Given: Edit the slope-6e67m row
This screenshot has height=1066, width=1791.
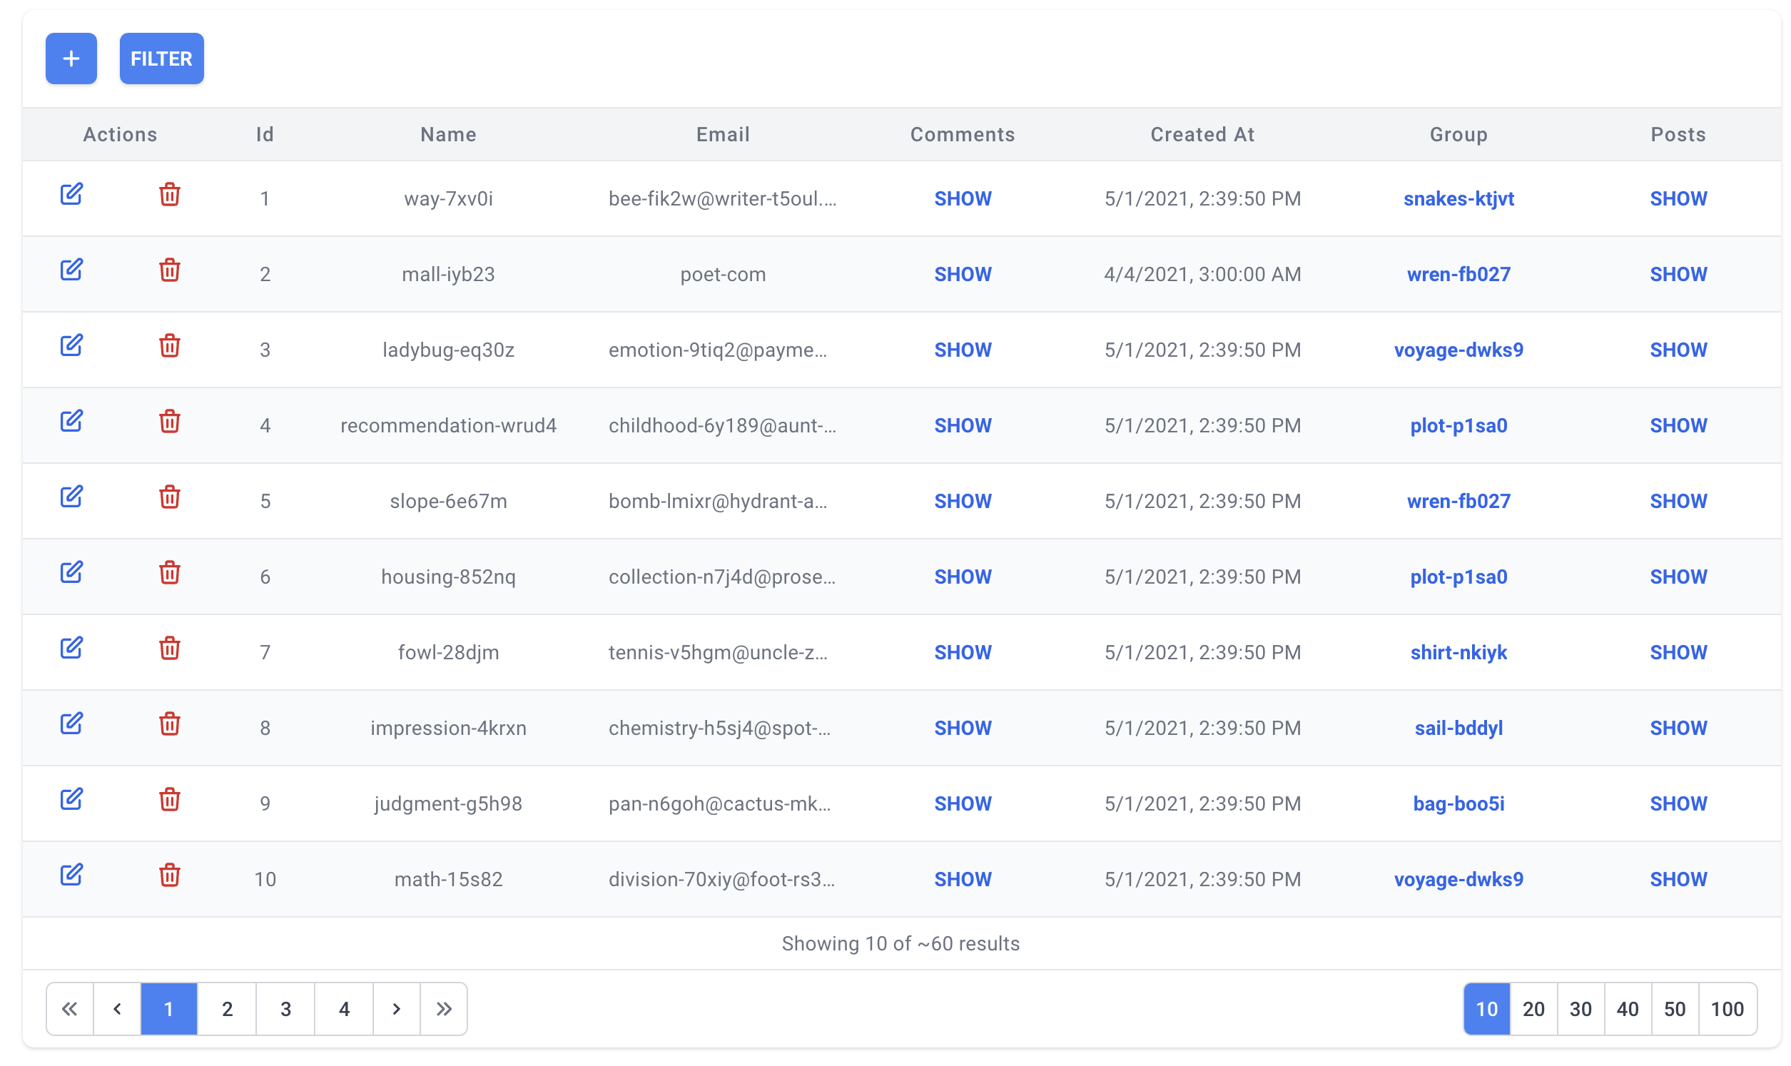Looking at the screenshot, I should pos(71,497).
